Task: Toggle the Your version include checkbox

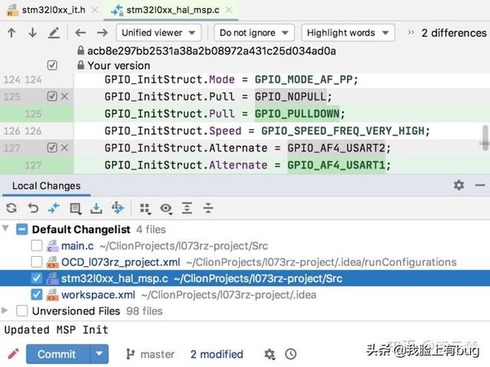Action: 52,65
